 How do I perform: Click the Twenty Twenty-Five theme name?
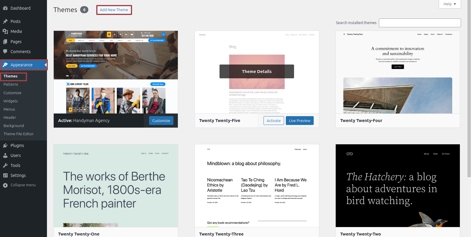pos(220,121)
